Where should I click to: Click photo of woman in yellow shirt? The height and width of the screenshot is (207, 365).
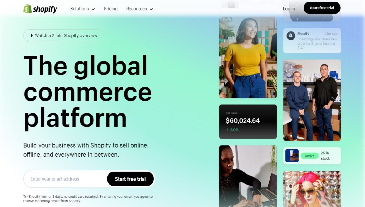(x=248, y=57)
